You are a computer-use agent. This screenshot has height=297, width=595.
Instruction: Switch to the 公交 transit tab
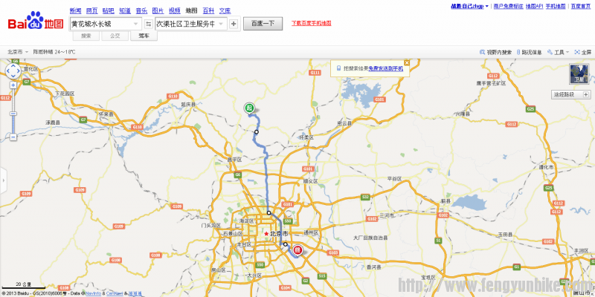(x=115, y=36)
